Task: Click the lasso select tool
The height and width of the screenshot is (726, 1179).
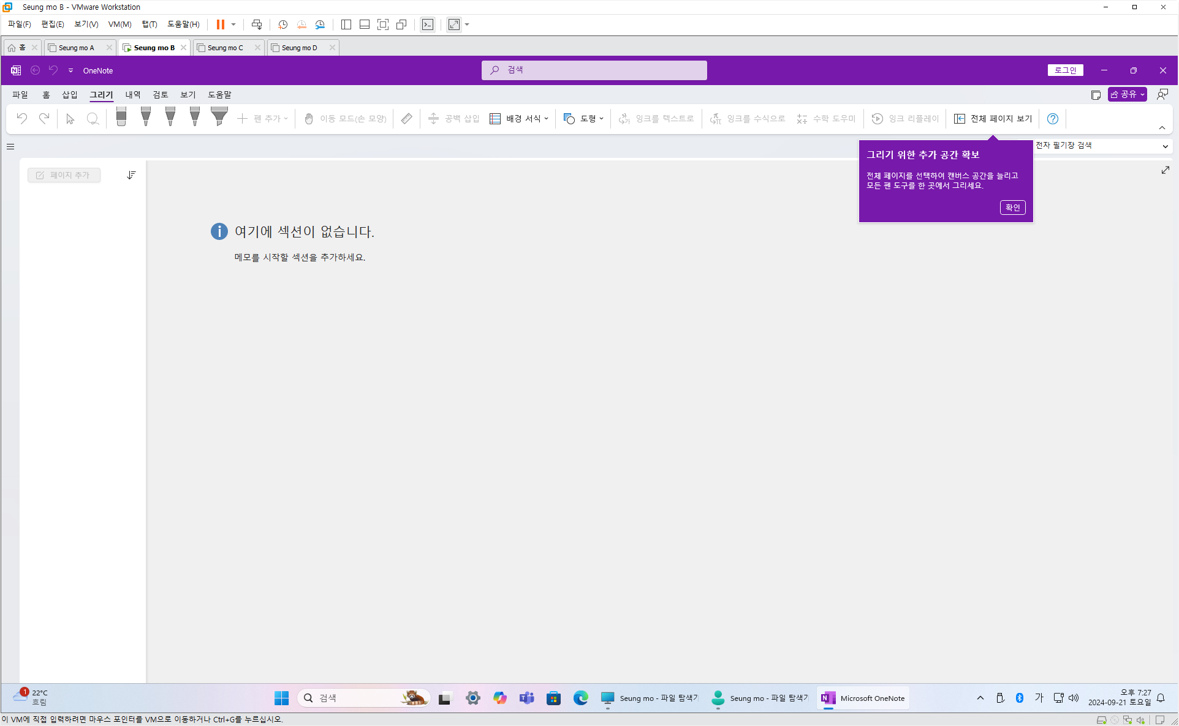Action: point(93,119)
